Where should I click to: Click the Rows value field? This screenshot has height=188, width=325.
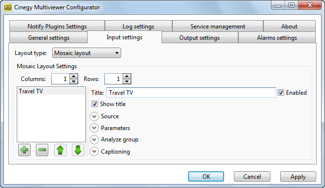coord(114,79)
